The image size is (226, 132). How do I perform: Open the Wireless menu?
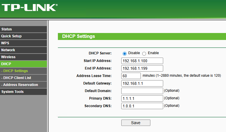[x=23, y=57]
